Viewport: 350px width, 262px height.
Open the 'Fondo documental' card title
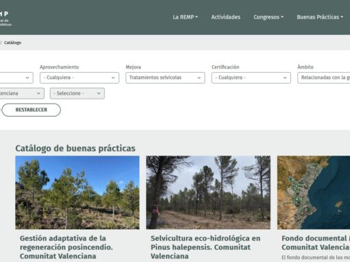316,243
